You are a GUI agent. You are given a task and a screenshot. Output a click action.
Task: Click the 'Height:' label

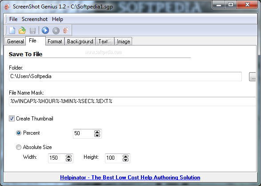[91, 157]
